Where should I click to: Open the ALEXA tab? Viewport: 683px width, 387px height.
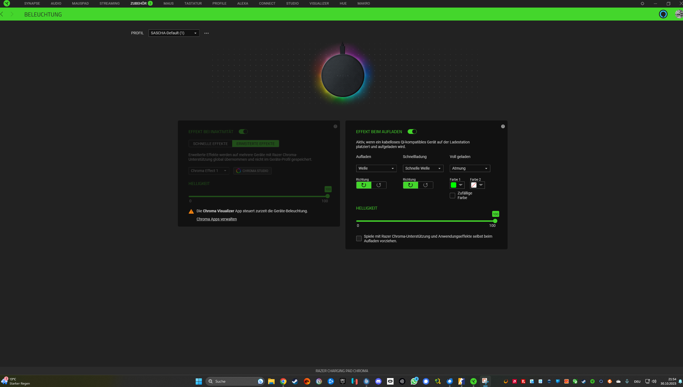coord(243,4)
